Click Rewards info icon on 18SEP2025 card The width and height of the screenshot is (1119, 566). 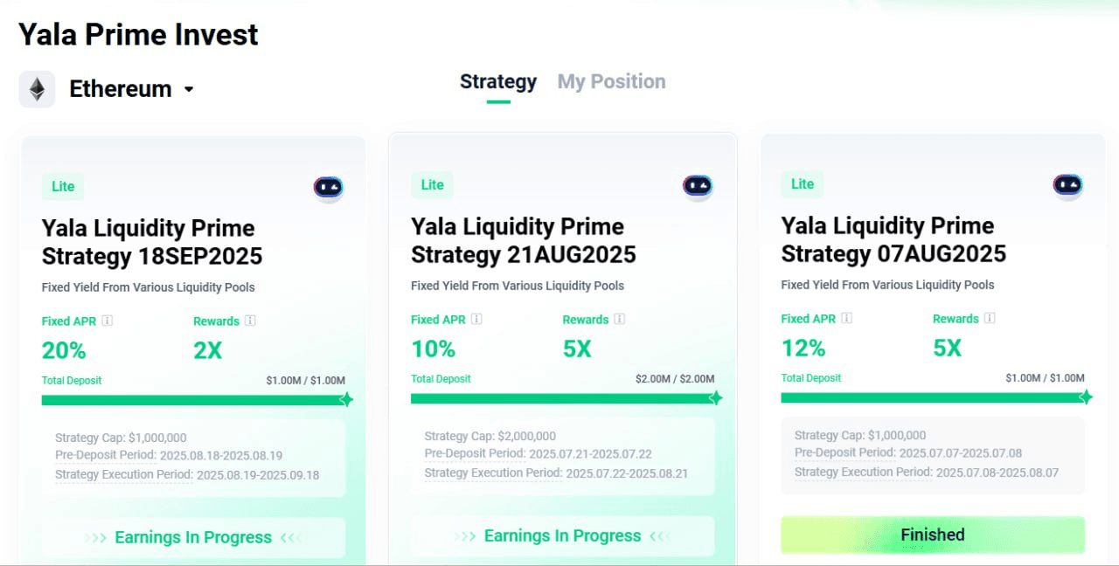250,321
